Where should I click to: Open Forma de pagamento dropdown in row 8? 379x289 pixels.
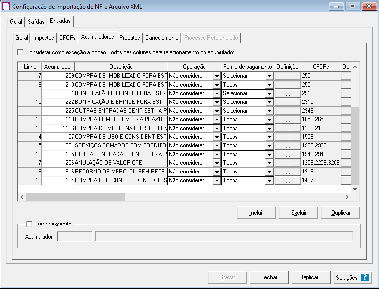[x=269, y=85]
